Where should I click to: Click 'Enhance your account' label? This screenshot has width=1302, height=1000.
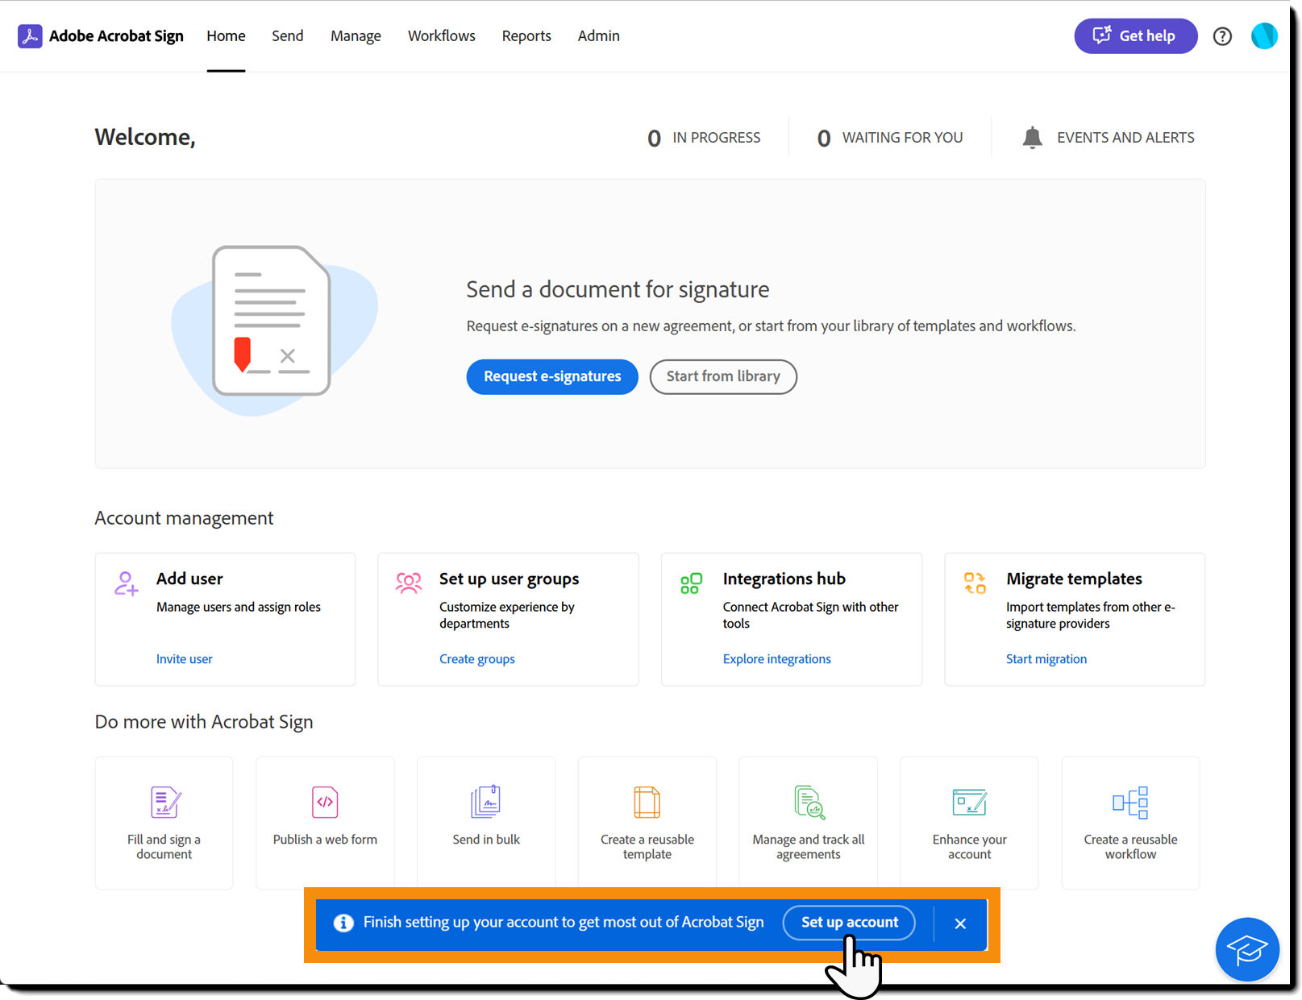point(970,847)
